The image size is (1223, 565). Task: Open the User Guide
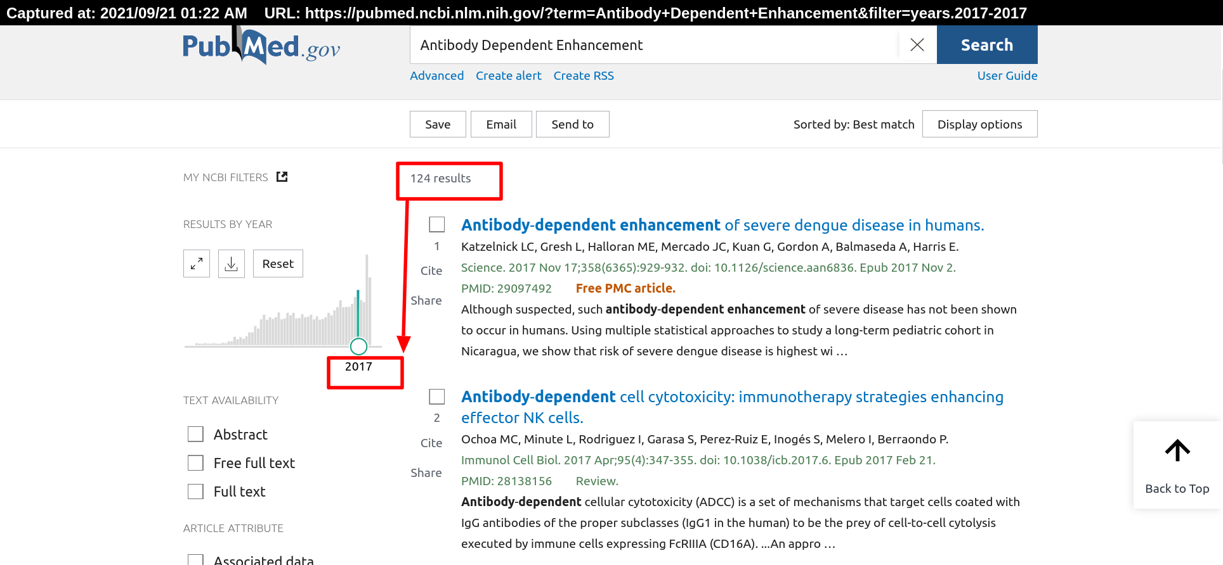coord(1007,75)
